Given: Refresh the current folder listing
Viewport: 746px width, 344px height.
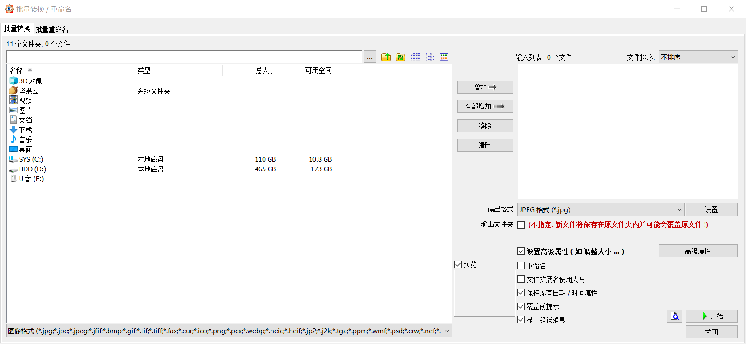Looking at the screenshot, I should 400,57.
